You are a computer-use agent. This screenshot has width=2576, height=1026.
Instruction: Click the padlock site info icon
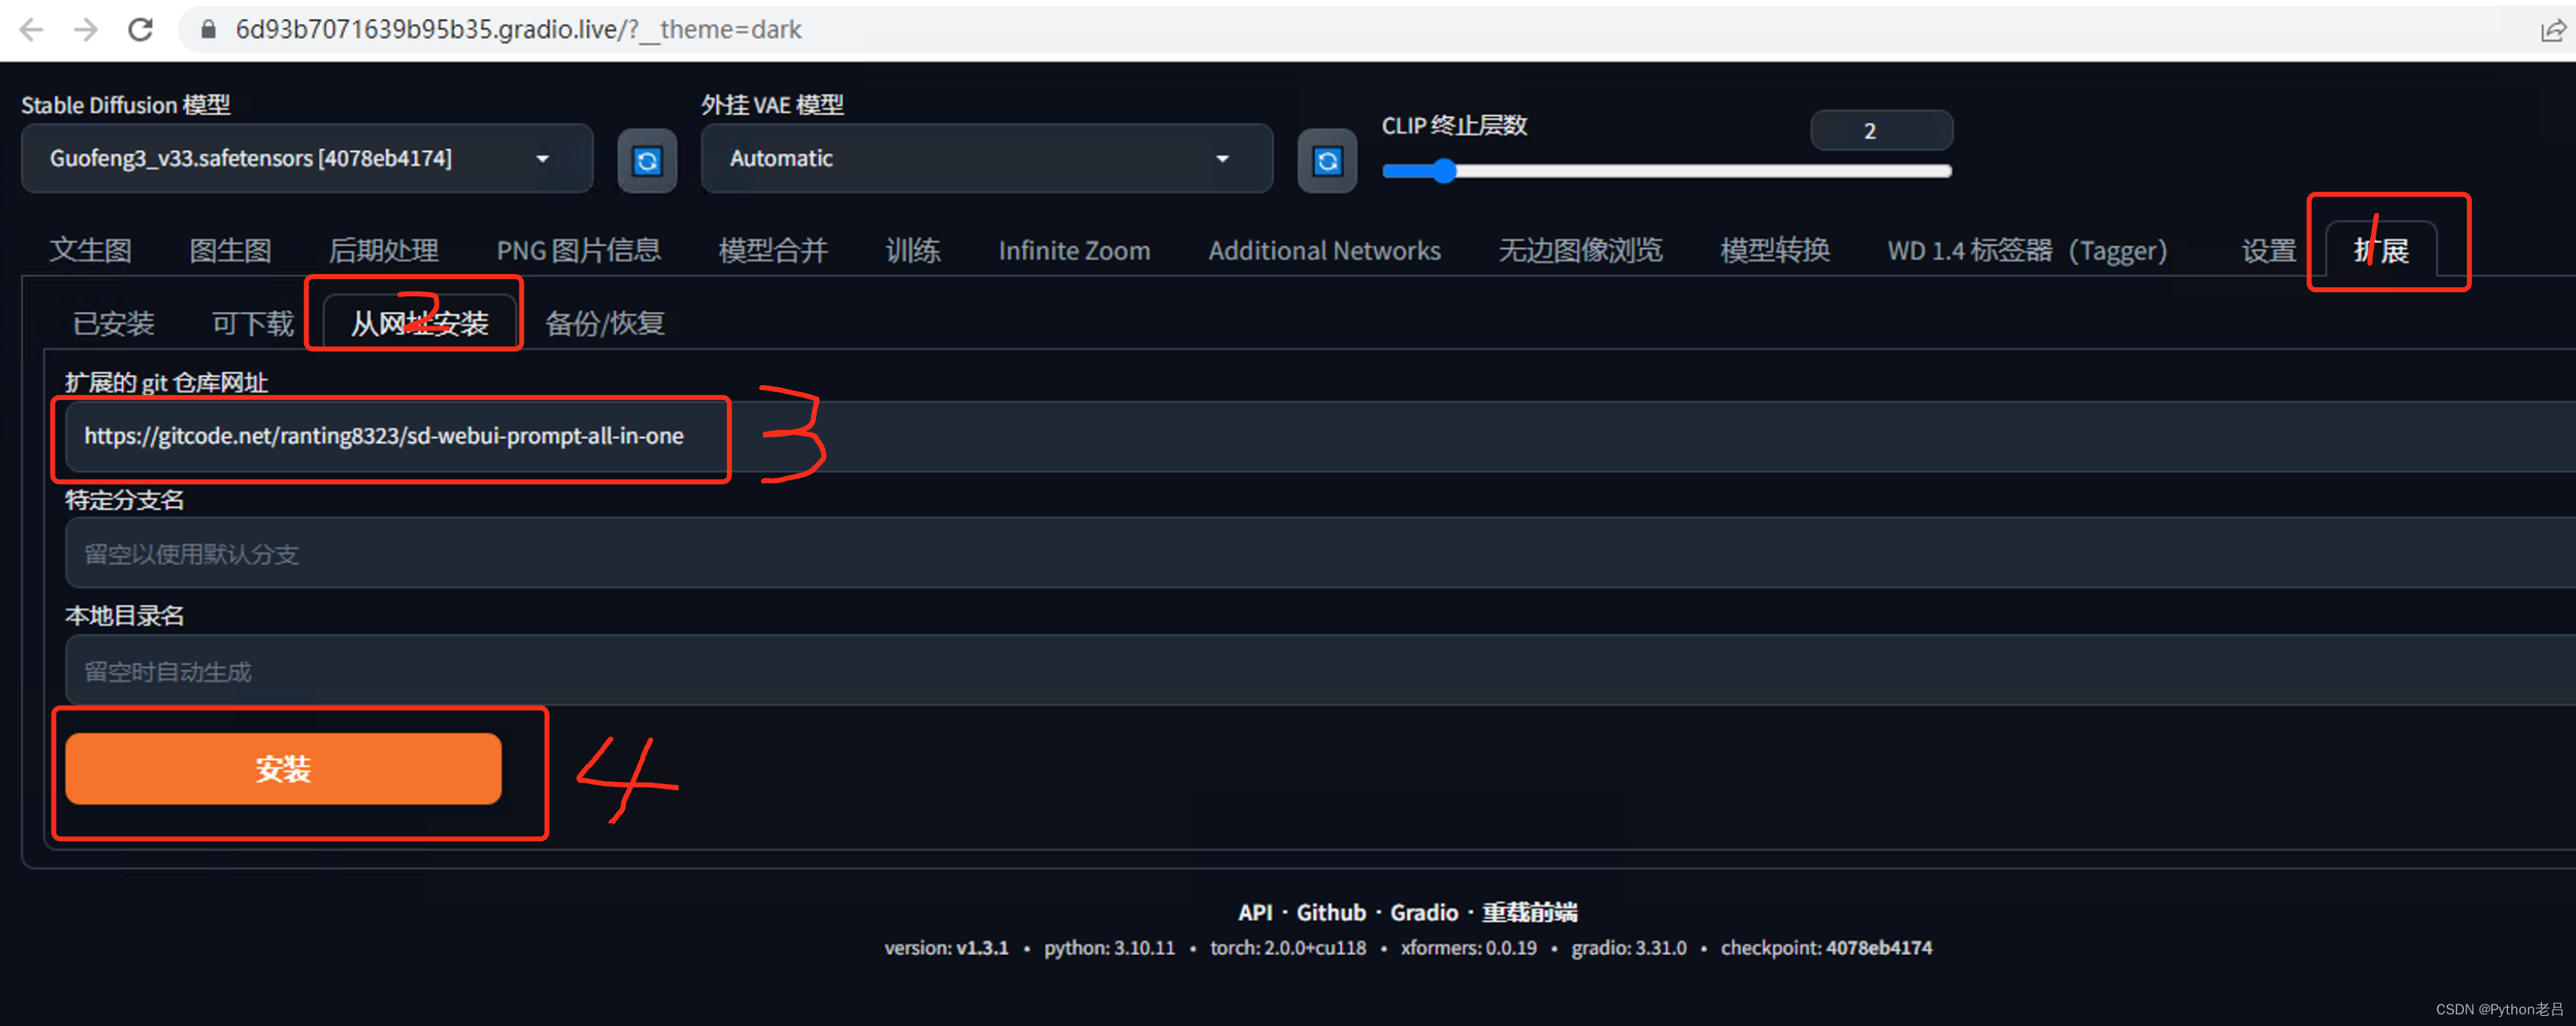click(208, 30)
